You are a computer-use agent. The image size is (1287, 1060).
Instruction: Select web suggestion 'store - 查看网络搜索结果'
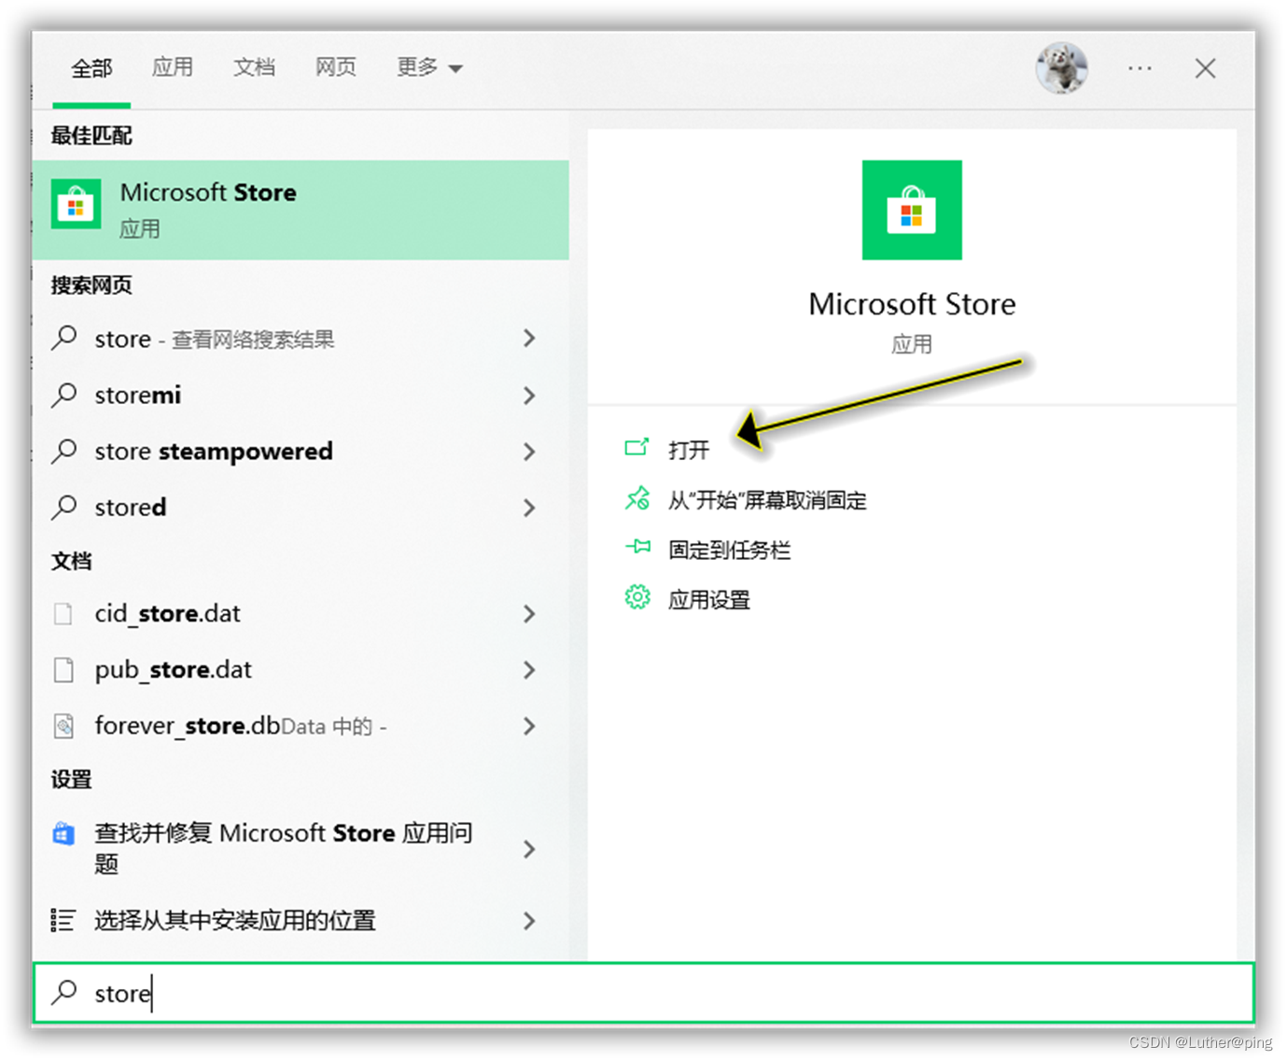[301, 339]
